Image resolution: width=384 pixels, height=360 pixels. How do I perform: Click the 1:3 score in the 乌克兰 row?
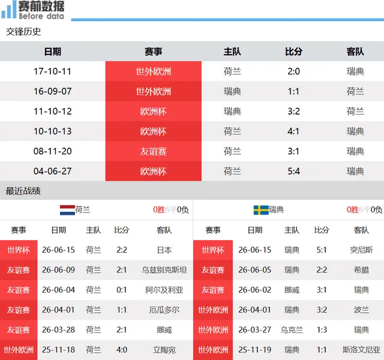pyautogui.click(x=322, y=330)
